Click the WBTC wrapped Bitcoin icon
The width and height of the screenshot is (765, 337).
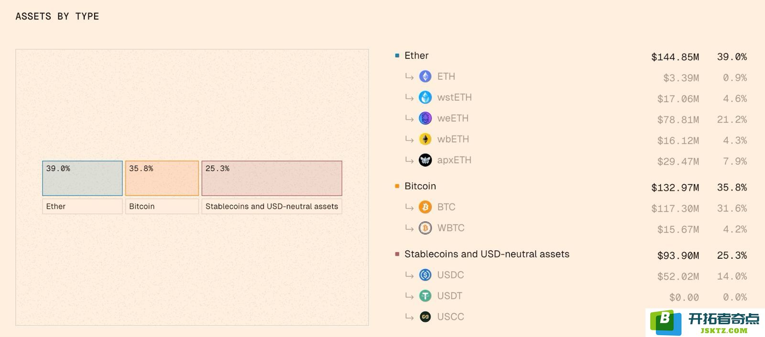click(425, 228)
